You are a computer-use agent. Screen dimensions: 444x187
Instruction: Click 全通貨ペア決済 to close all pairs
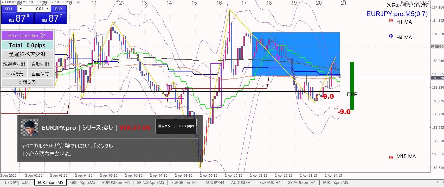click(x=27, y=54)
